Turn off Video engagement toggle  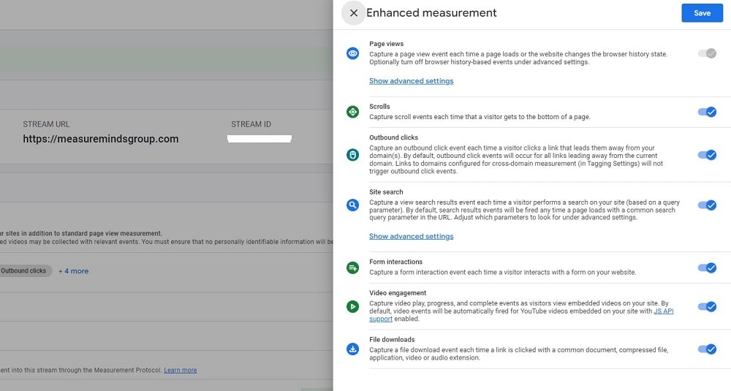click(707, 306)
